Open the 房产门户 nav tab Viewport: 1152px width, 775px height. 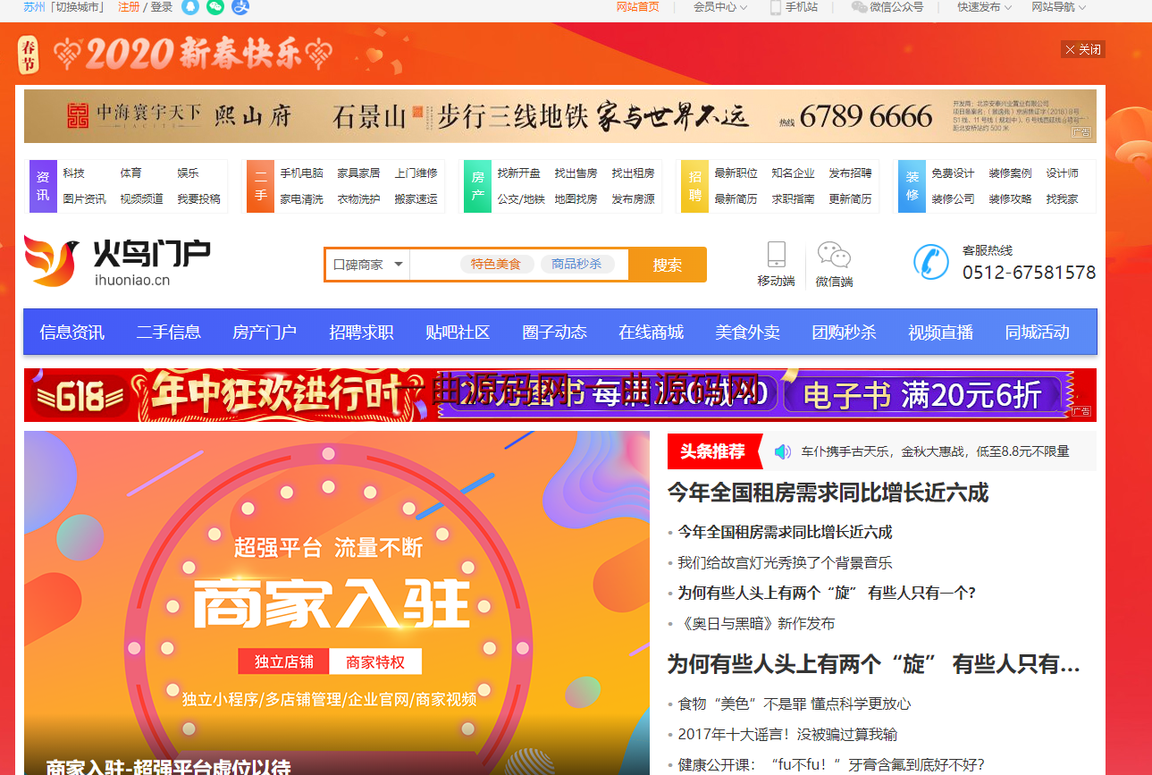point(265,333)
